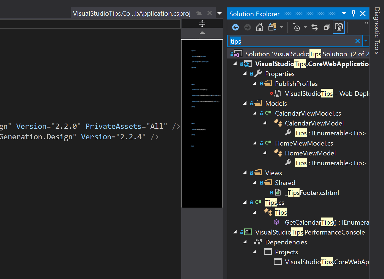The width and height of the screenshot is (384, 279).
Task: Click the GetCalendarTips method icon
Action: pos(276,222)
